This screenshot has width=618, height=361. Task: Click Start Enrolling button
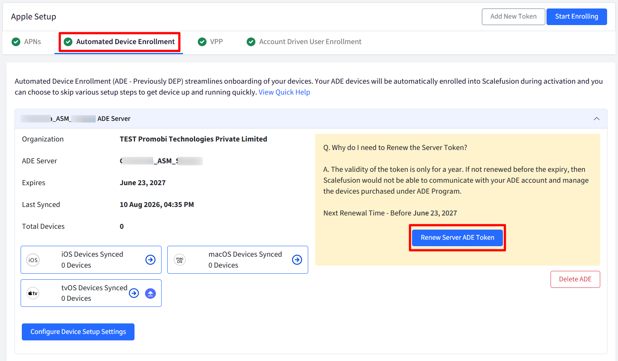[576, 17]
